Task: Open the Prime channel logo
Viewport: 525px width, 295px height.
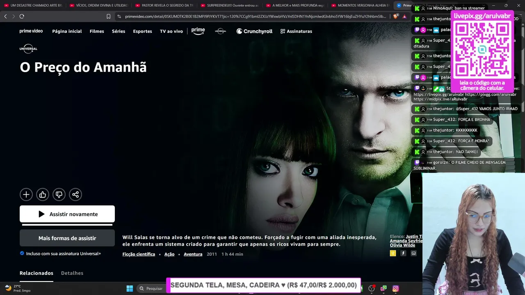Action: pos(198,31)
